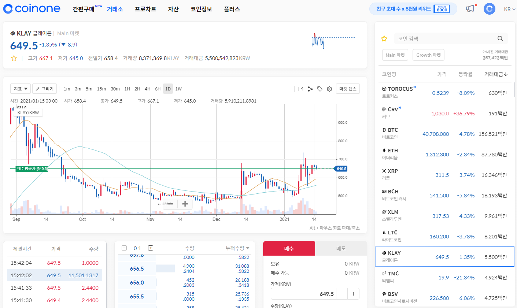Viewport: 517px width, 308px height.
Task: Open the user profile avatar icon
Action: (x=489, y=9)
